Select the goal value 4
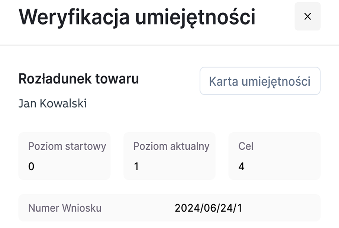 pyautogui.click(x=242, y=167)
